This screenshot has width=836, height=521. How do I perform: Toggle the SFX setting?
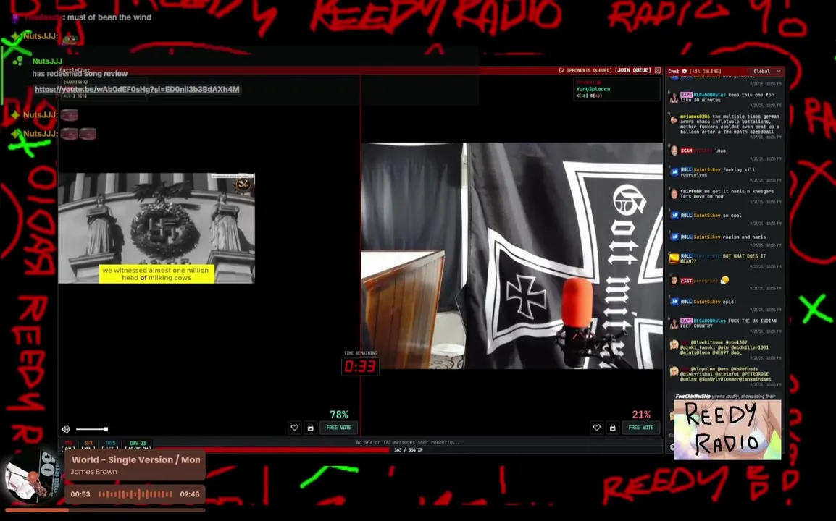(x=88, y=445)
